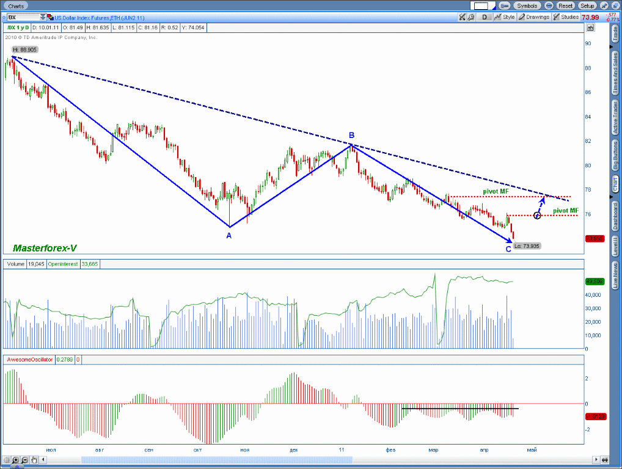The width and height of the screenshot is (622, 469).
Task: Select the D daily aggregation button
Action: click(x=485, y=17)
